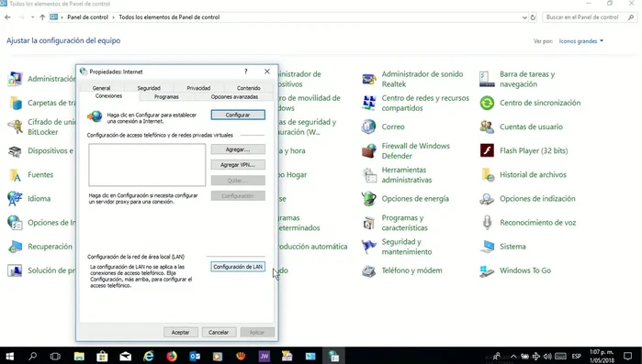Open Historial de archivos icon
Viewport: 642px width, 364px height.
tap(487, 175)
